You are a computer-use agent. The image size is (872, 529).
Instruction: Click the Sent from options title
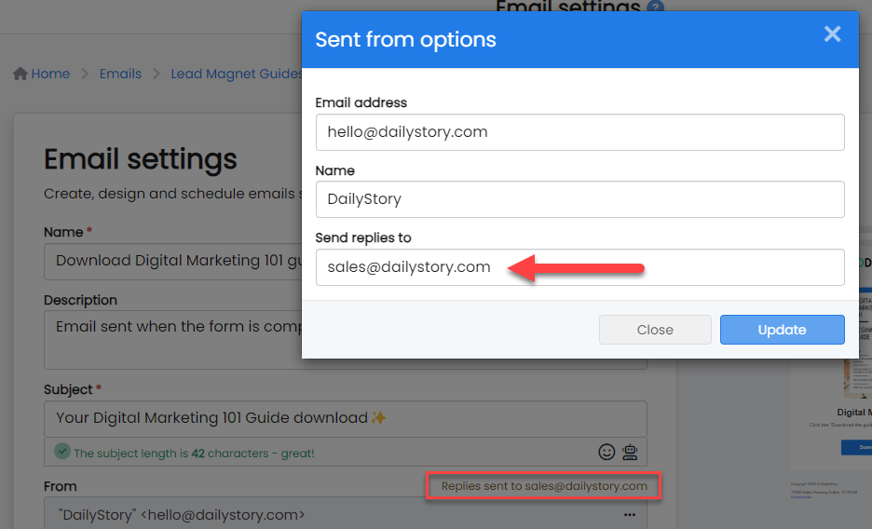pos(405,39)
